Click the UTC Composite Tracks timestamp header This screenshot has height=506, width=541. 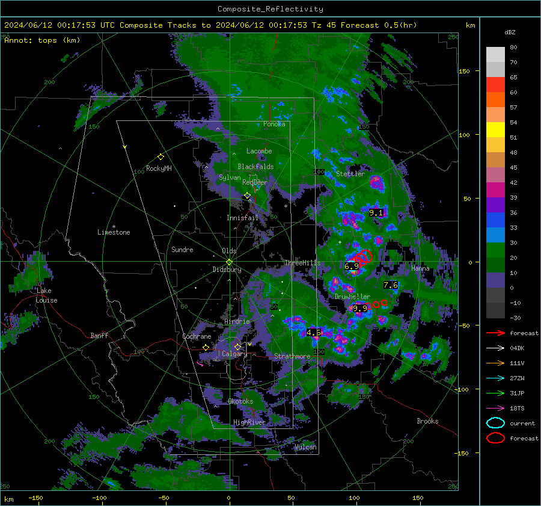tap(210, 25)
